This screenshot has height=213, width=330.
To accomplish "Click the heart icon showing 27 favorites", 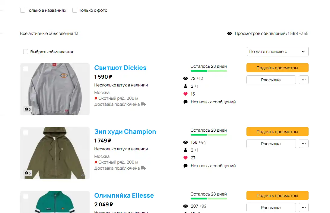I will tap(186, 158).
